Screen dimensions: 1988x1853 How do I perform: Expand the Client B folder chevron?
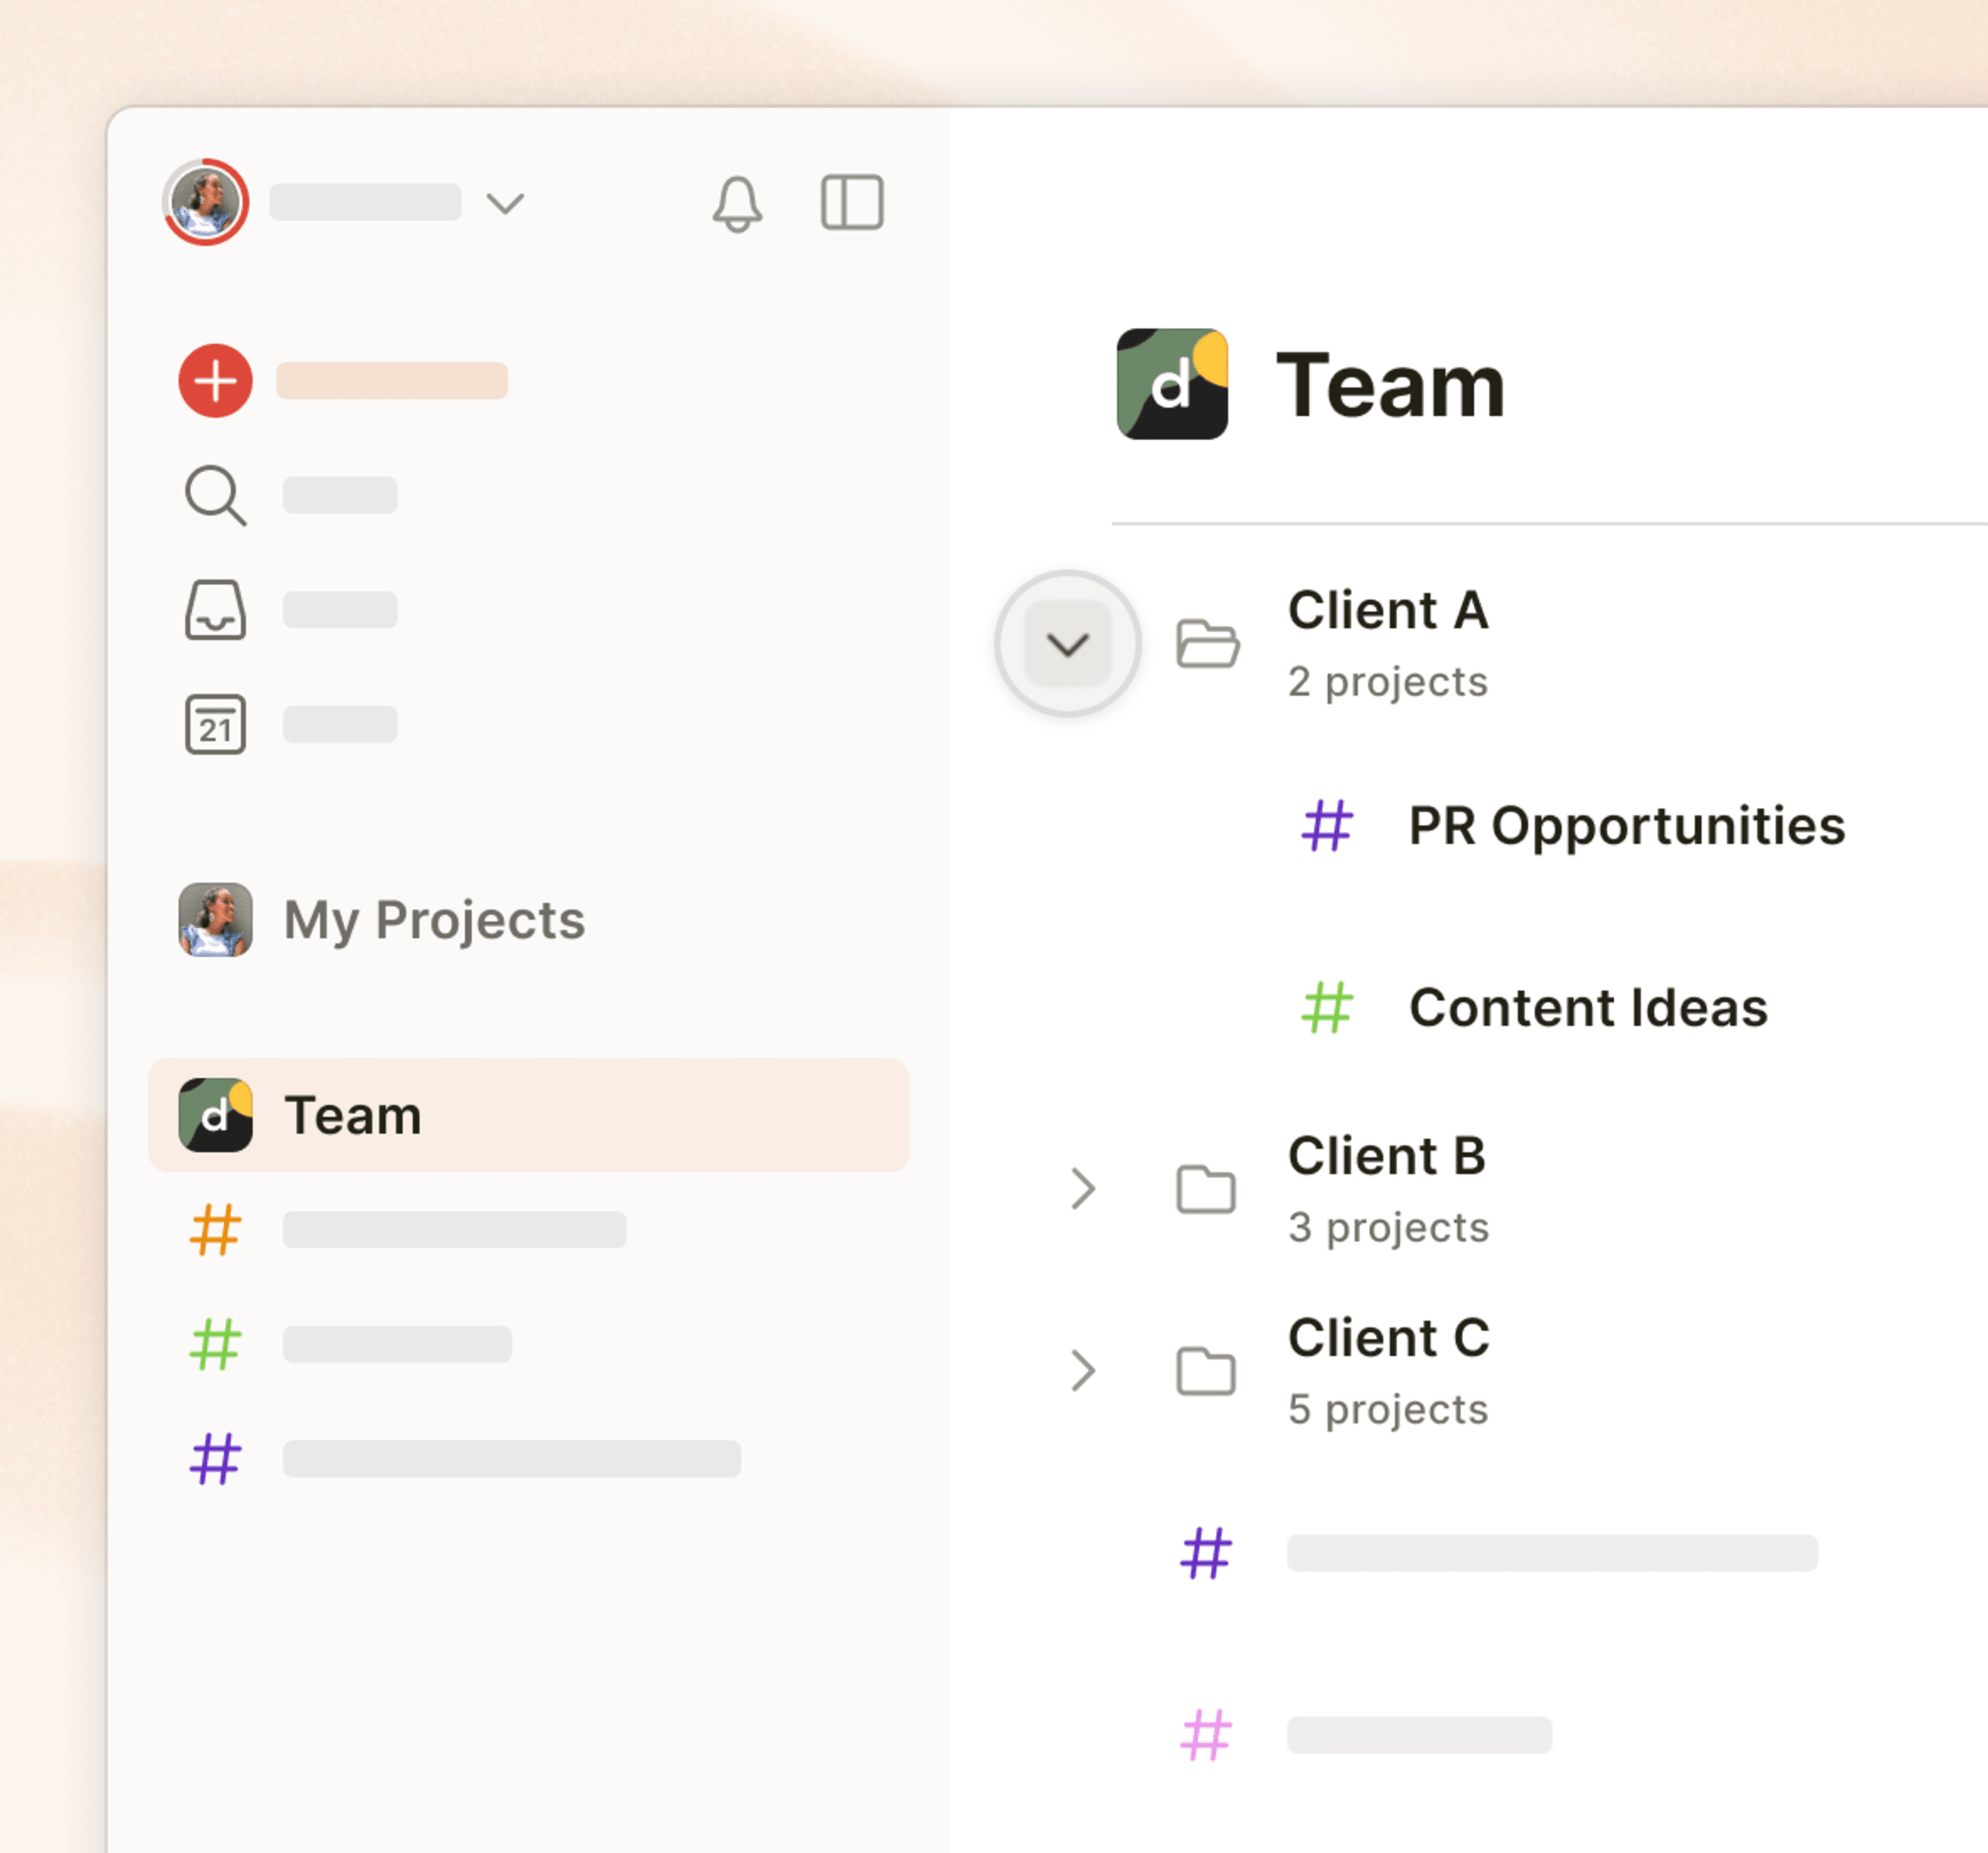click(1083, 1189)
